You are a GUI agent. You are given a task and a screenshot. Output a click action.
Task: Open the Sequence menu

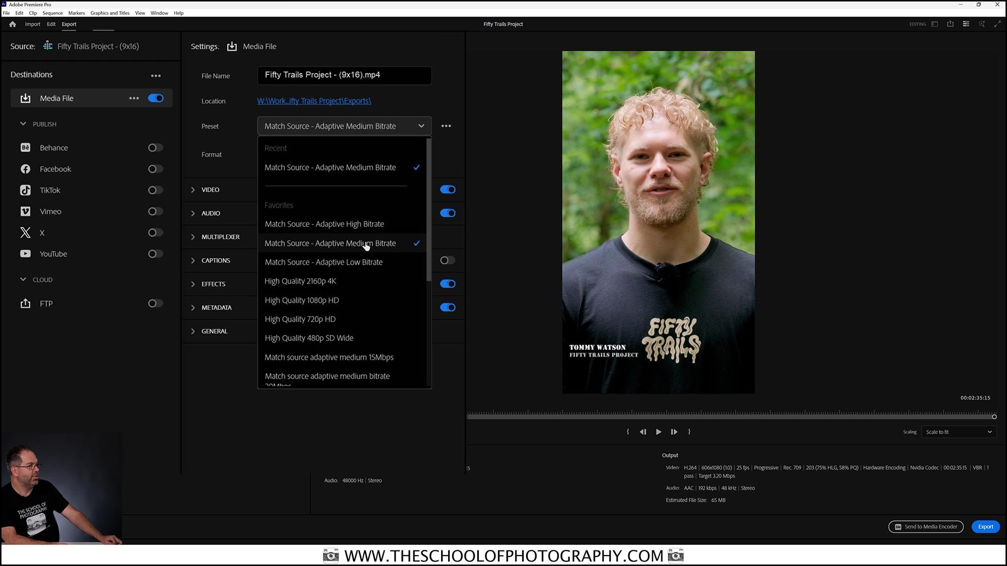52,13
